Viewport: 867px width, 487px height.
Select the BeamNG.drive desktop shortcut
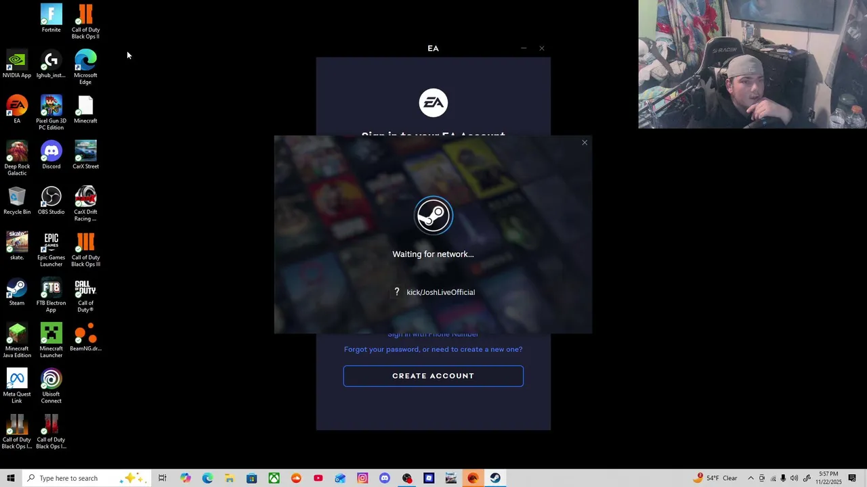85,337
